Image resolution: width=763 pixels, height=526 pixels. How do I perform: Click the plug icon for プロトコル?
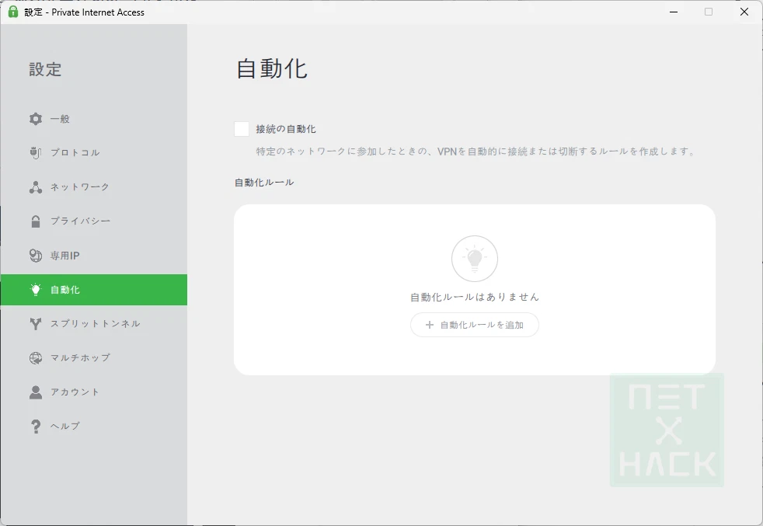point(36,153)
